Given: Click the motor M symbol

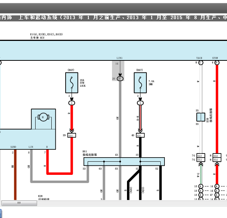Looking at the screenshot, I should (43, 117).
